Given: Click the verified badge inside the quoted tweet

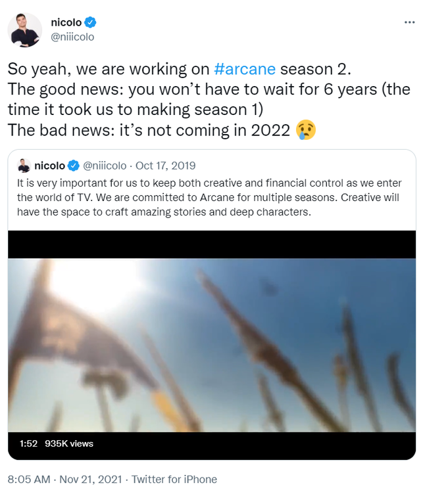Looking at the screenshot, I should point(74,166).
